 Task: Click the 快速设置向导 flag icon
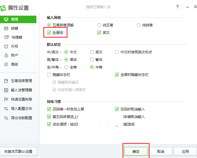coord(6,99)
